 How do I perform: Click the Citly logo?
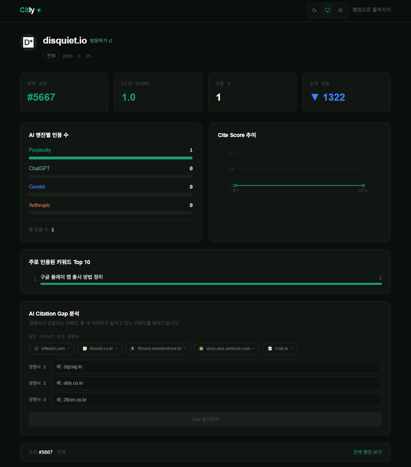(x=27, y=10)
